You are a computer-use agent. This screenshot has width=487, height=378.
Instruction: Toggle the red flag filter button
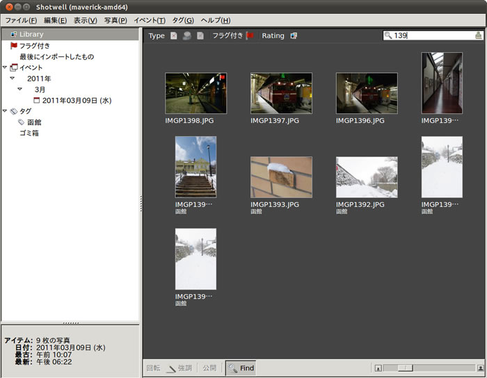pyautogui.click(x=250, y=35)
